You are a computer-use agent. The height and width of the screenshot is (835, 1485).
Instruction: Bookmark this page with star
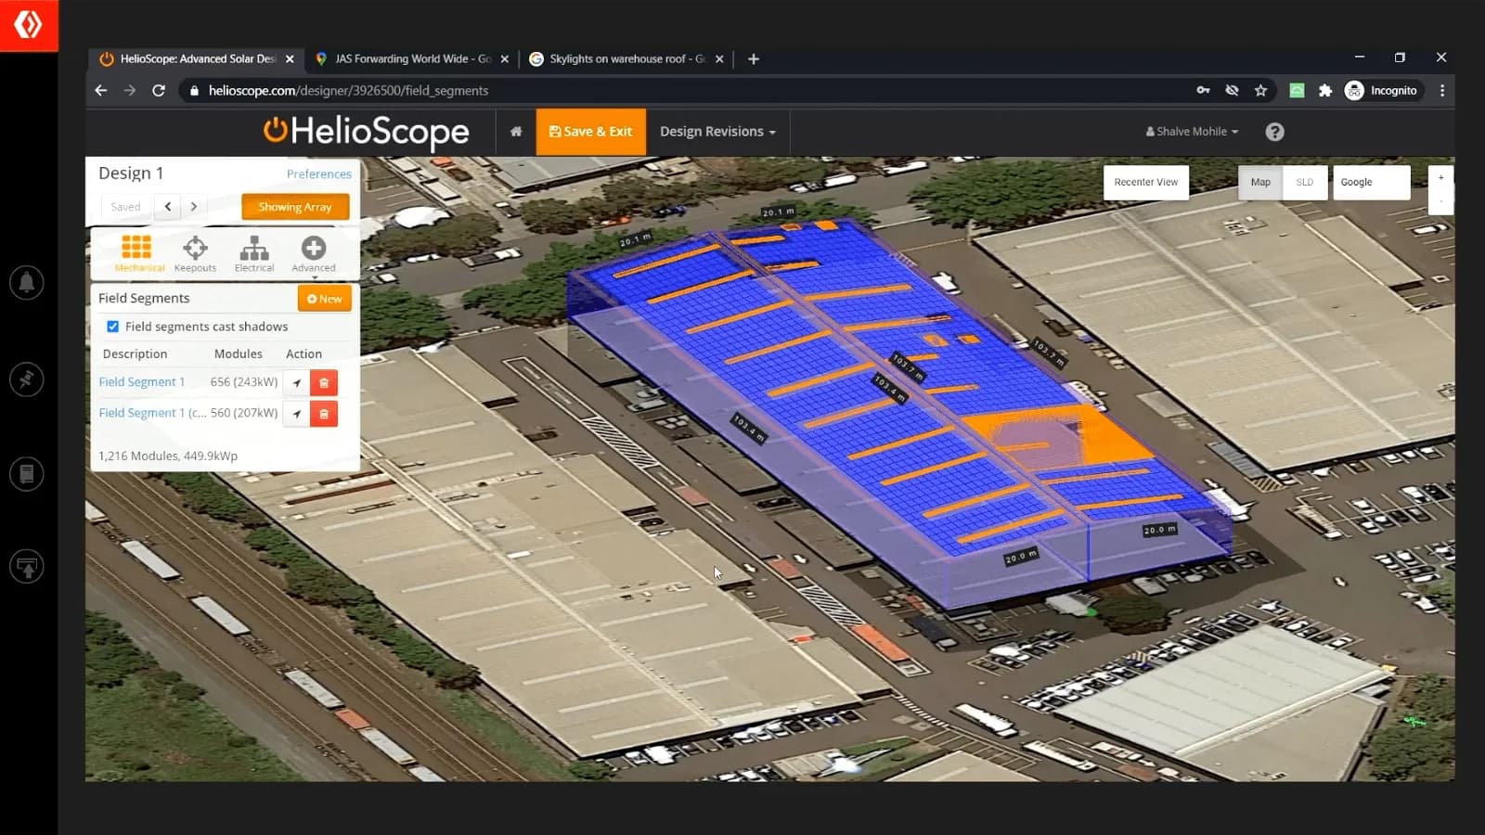(x=1260, y=90)
